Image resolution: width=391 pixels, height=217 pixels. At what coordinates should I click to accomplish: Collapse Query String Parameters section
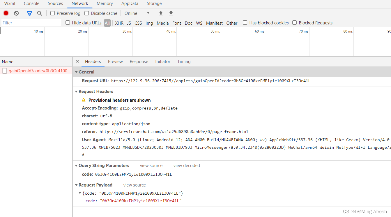[77, 166]
